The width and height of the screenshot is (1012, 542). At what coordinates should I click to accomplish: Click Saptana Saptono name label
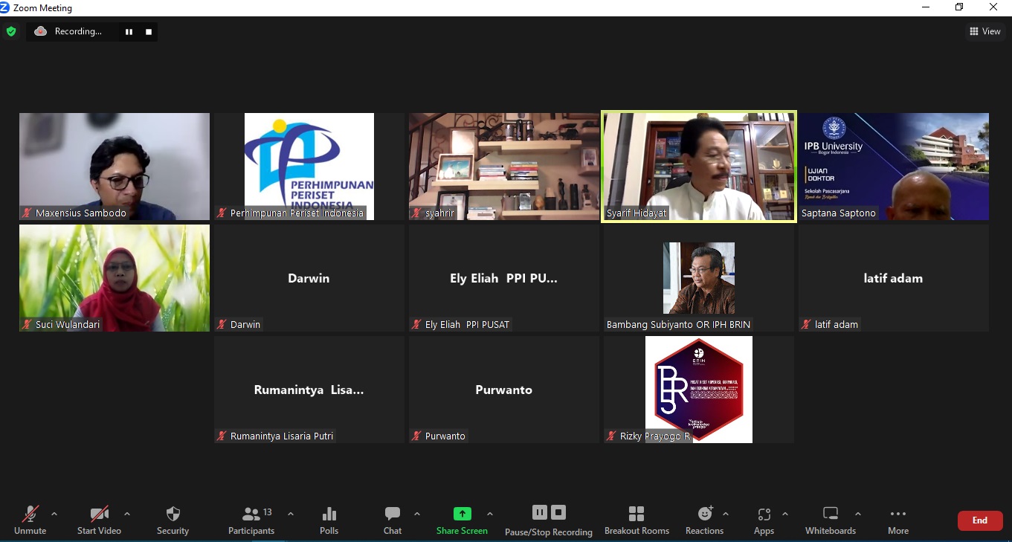click(839, 213)
